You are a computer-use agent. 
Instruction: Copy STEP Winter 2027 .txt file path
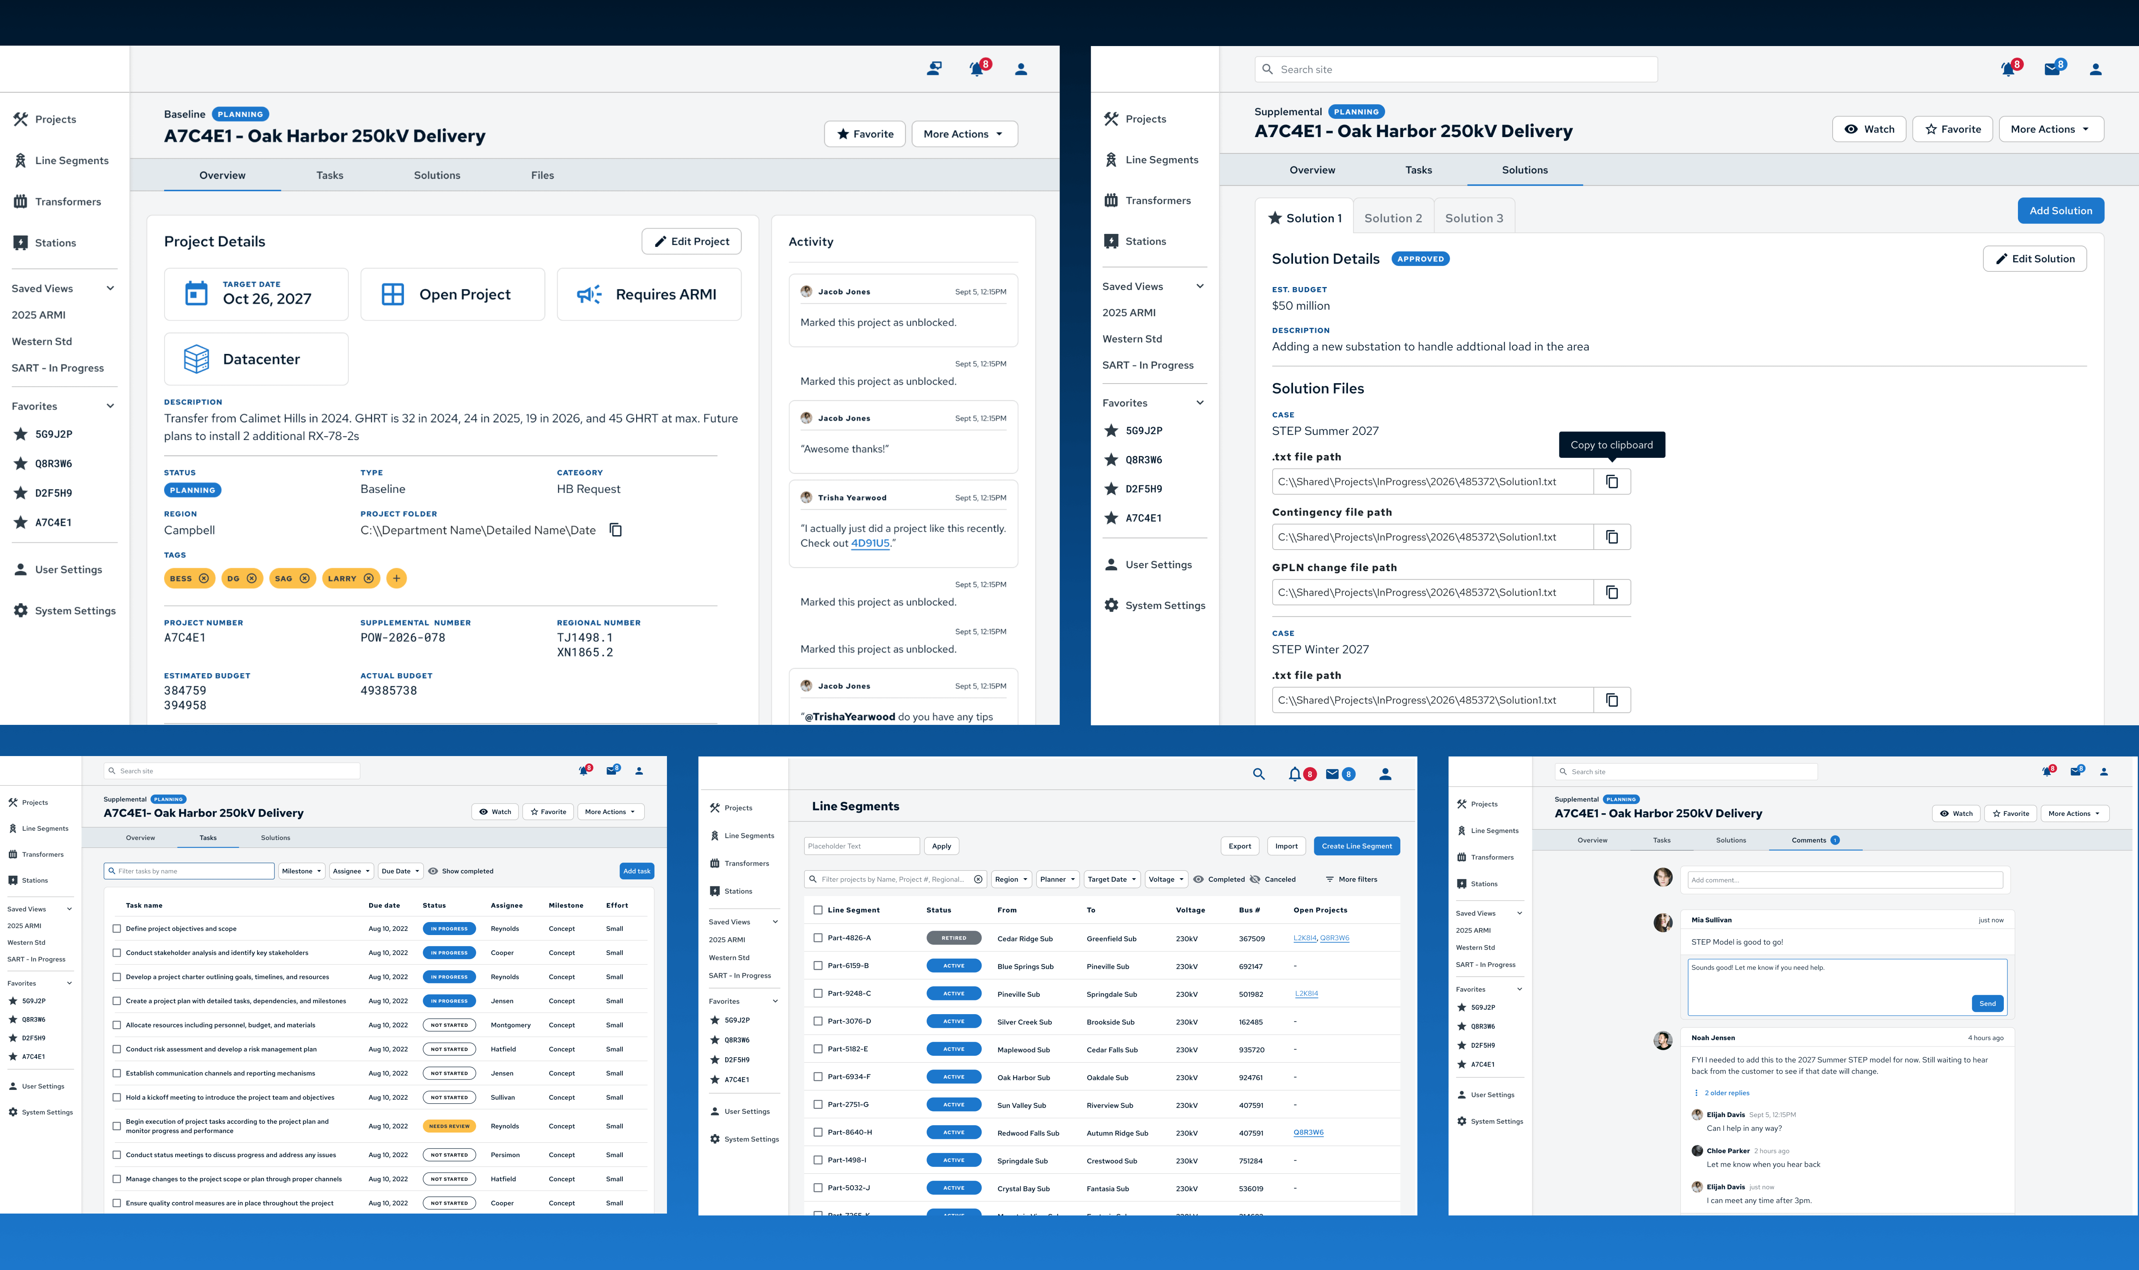tap(1612, 700)
